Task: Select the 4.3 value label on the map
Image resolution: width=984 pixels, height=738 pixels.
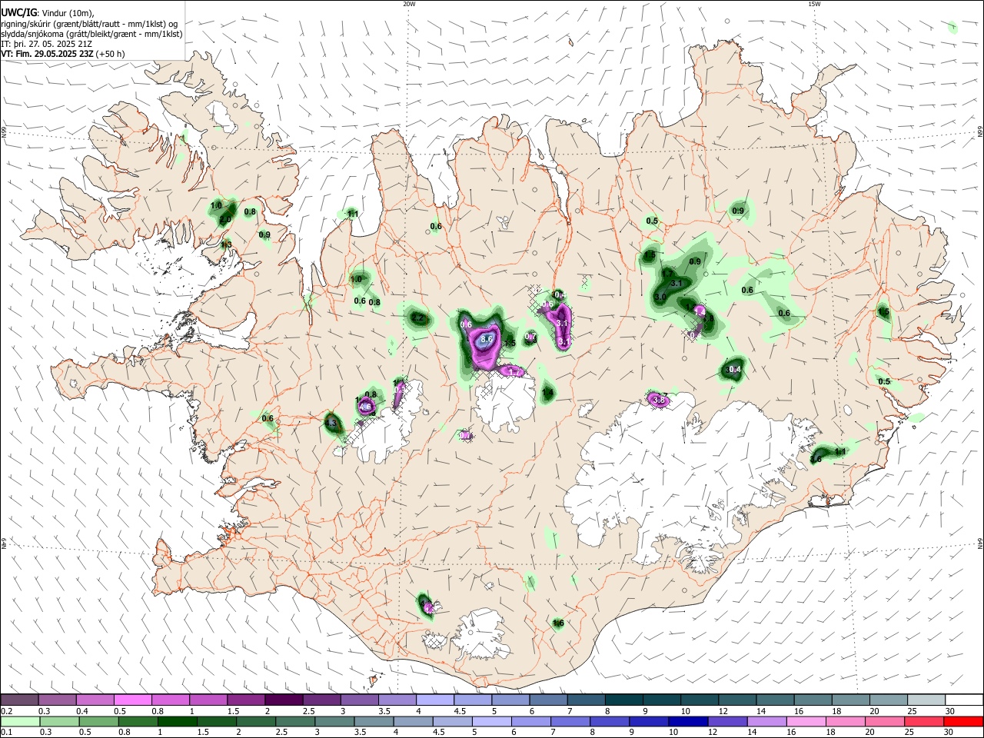Action: (x=332, y=423)
